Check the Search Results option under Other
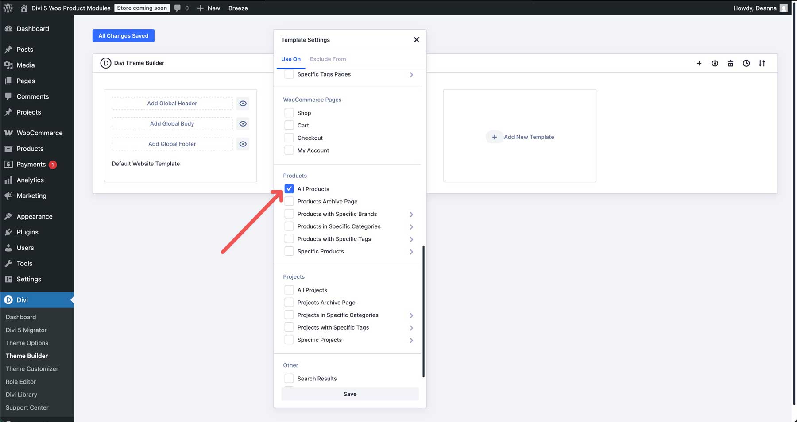Viewport: 797px width, 422px height. pos(289,378)
